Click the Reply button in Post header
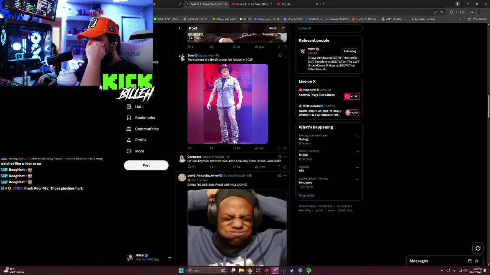 point(273,28)
